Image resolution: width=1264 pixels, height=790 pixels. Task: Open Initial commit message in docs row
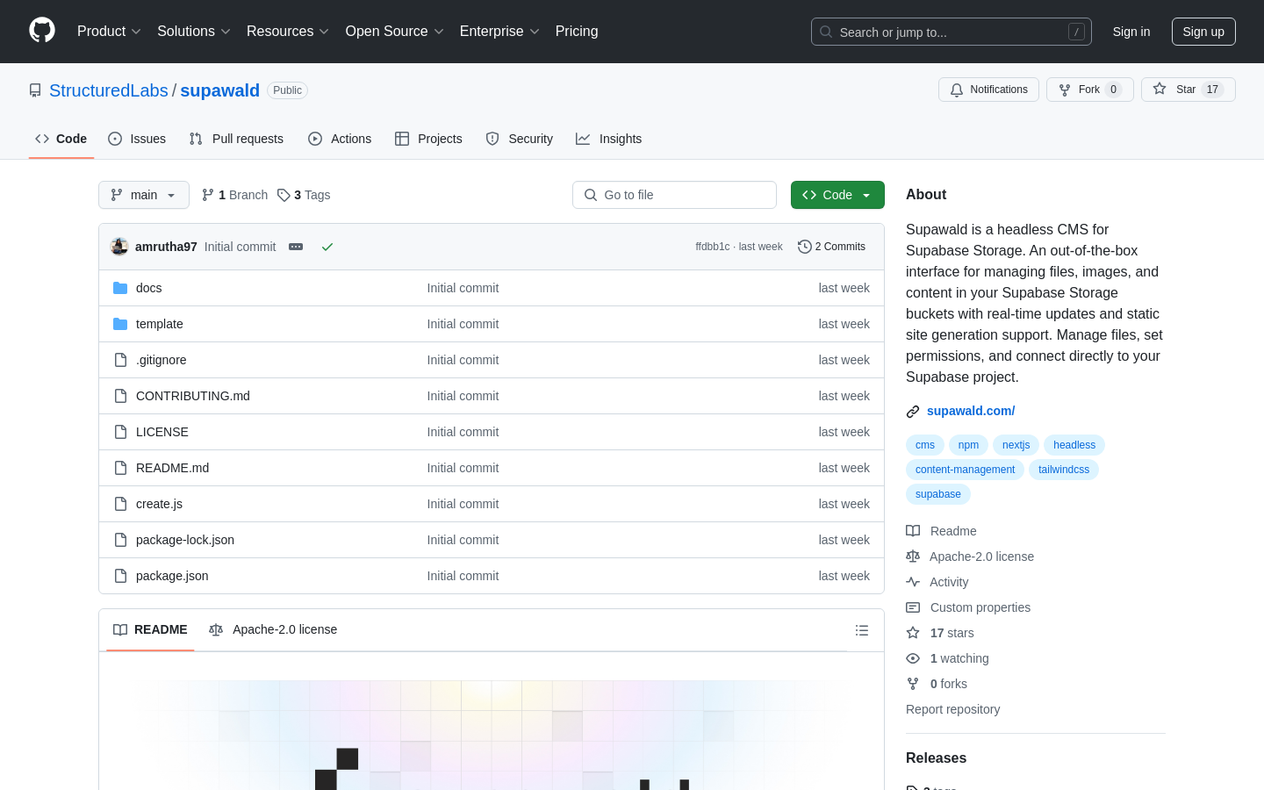coord(463,288)
